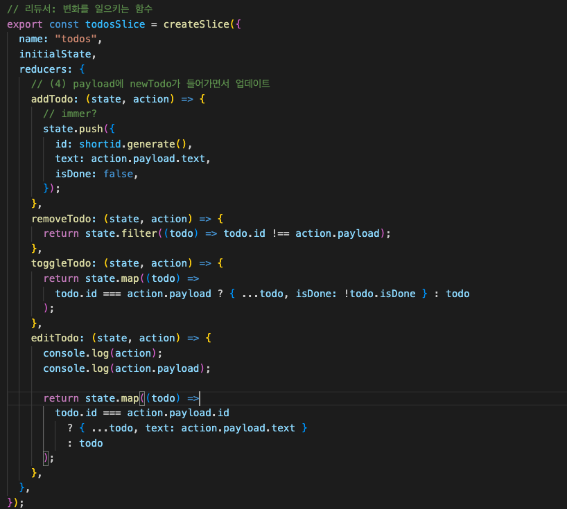Click the false value of isDone
Screen dimensions: 567x509
119,174
